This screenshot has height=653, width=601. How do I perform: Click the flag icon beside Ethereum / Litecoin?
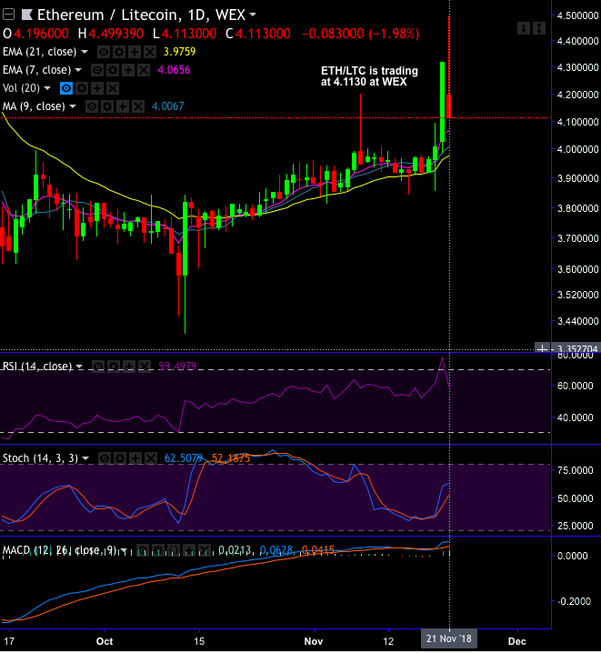click(27, 15)
